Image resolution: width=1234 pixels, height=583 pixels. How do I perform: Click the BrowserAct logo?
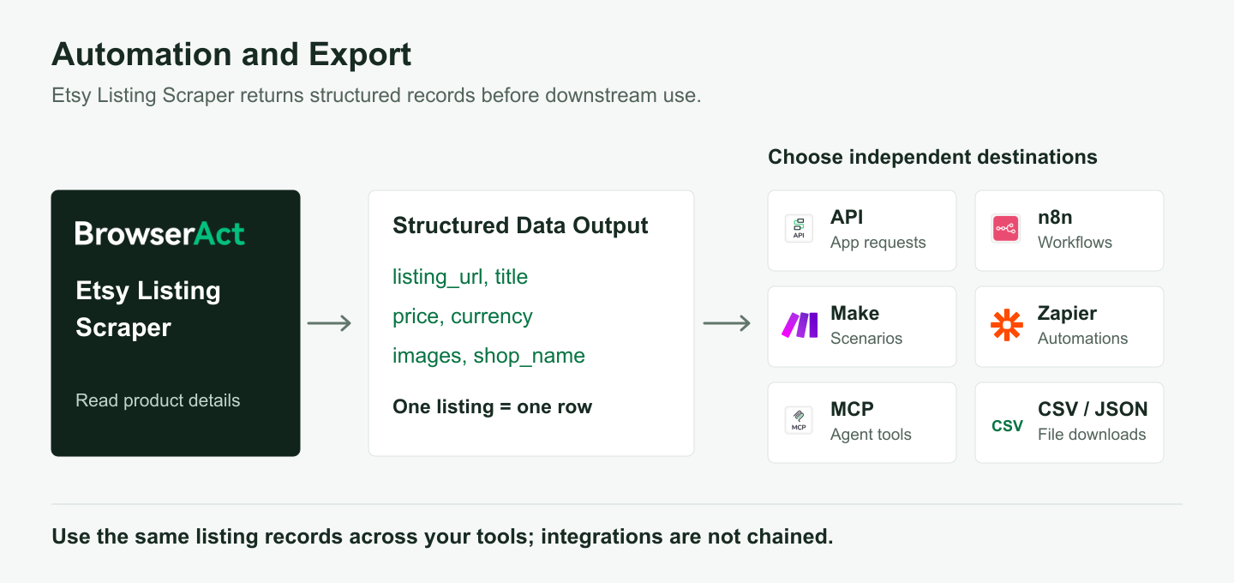pyautogui.click(x=160, y=233)
